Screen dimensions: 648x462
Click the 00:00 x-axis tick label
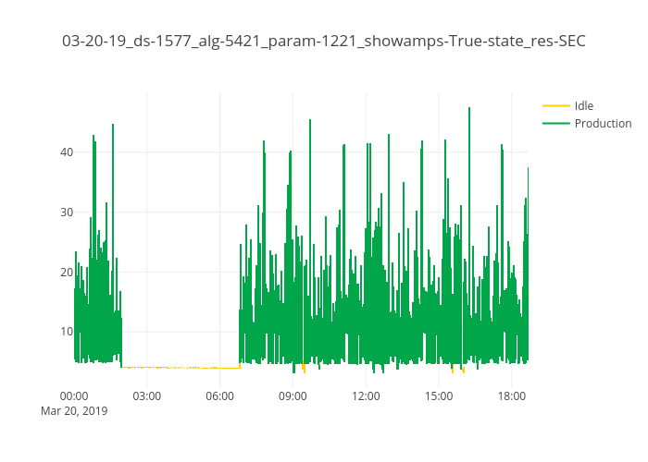click(x=74, y=396)
